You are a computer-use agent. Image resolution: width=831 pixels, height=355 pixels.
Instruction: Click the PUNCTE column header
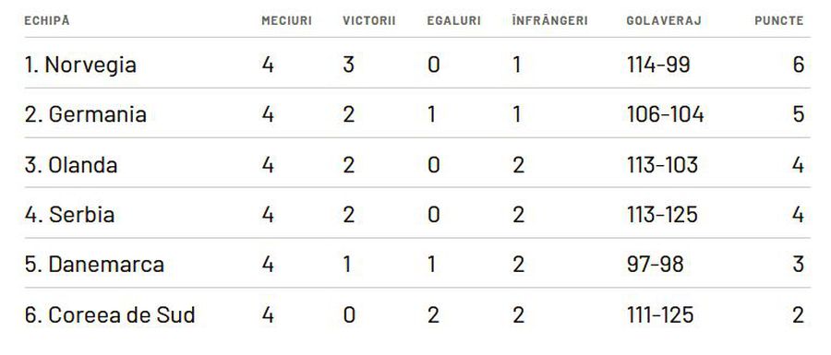coord(779,20)
